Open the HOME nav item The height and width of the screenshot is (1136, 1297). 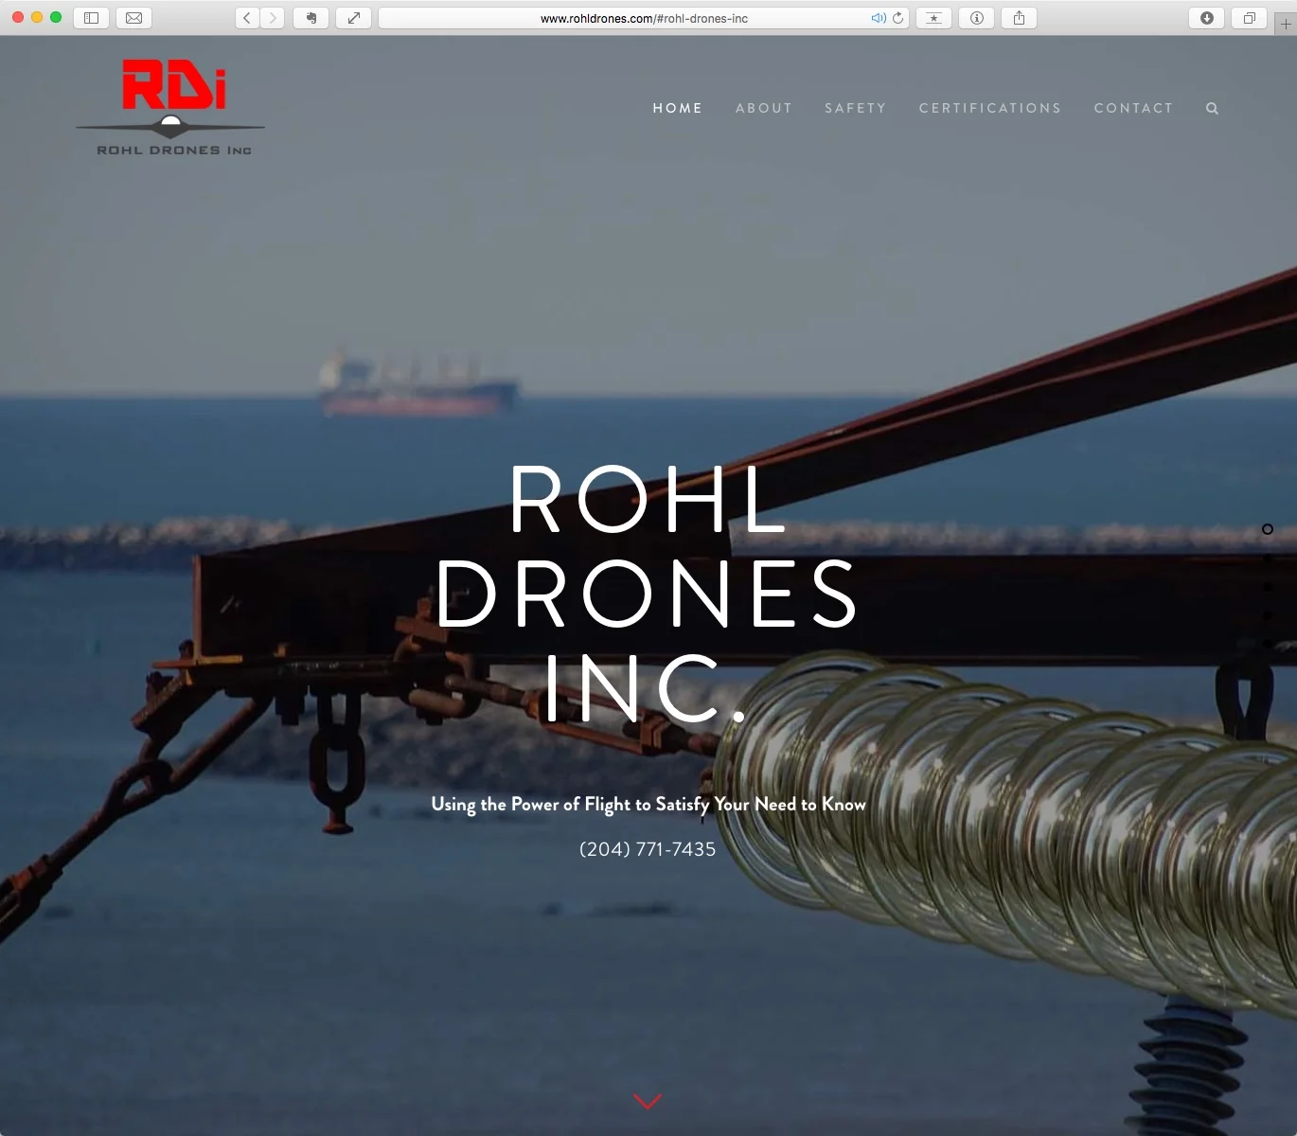678,108
